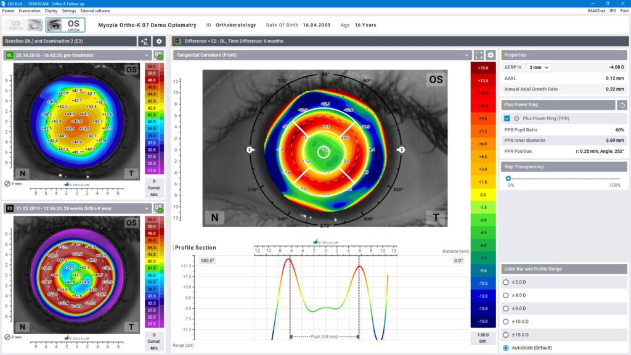Open the External software menu

point(95,11)
